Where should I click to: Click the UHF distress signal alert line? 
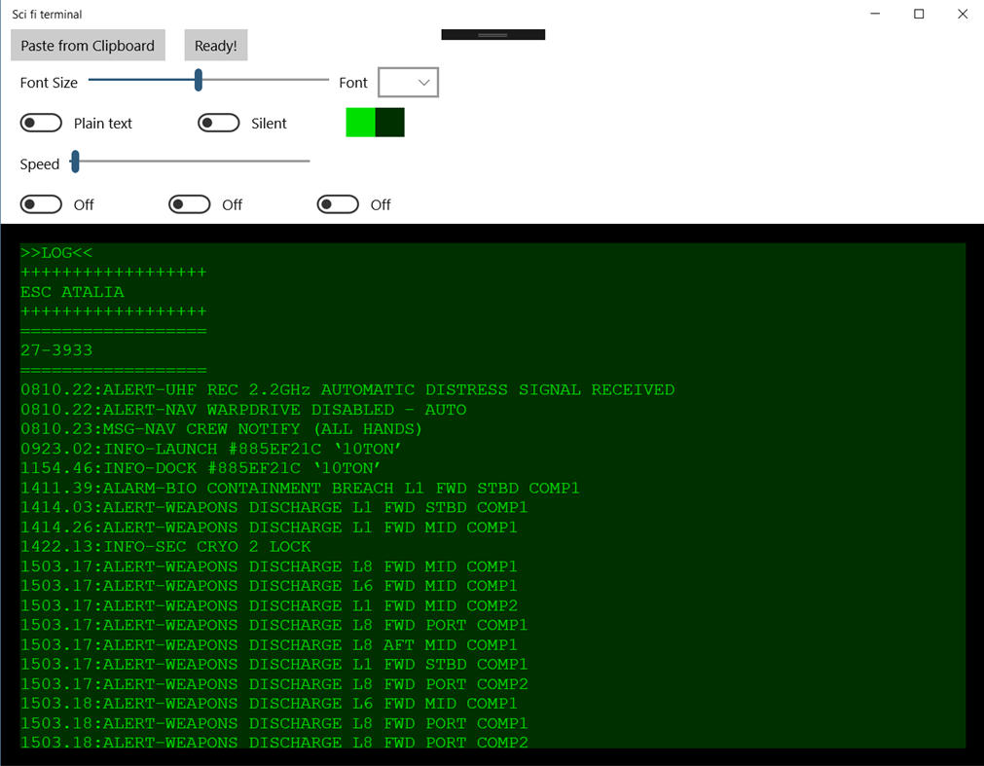point(346,389)
